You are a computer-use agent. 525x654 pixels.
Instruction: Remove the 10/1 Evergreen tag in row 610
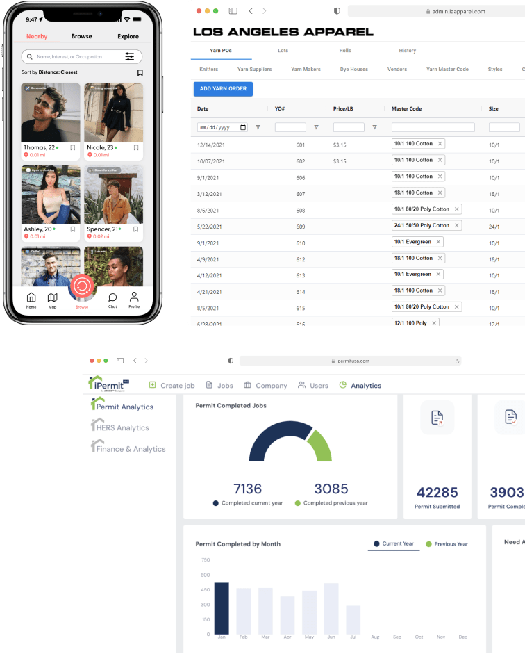pyautogui.click(x=437, y=242)
